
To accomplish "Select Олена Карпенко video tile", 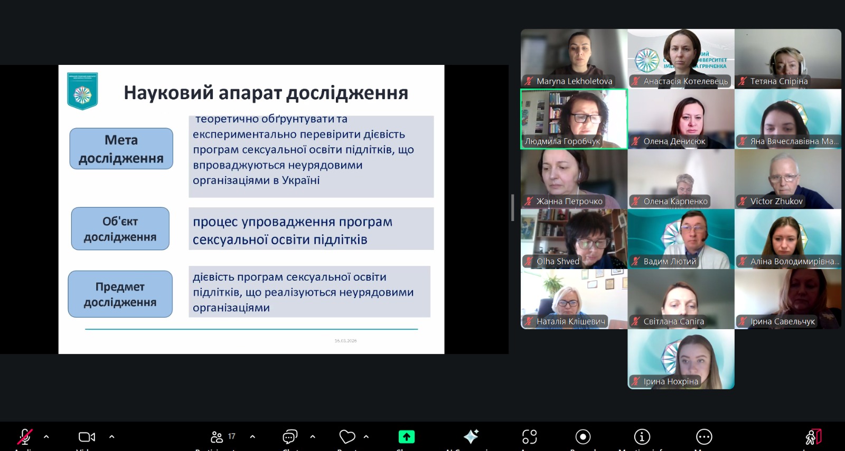I will tap(681, 179).
